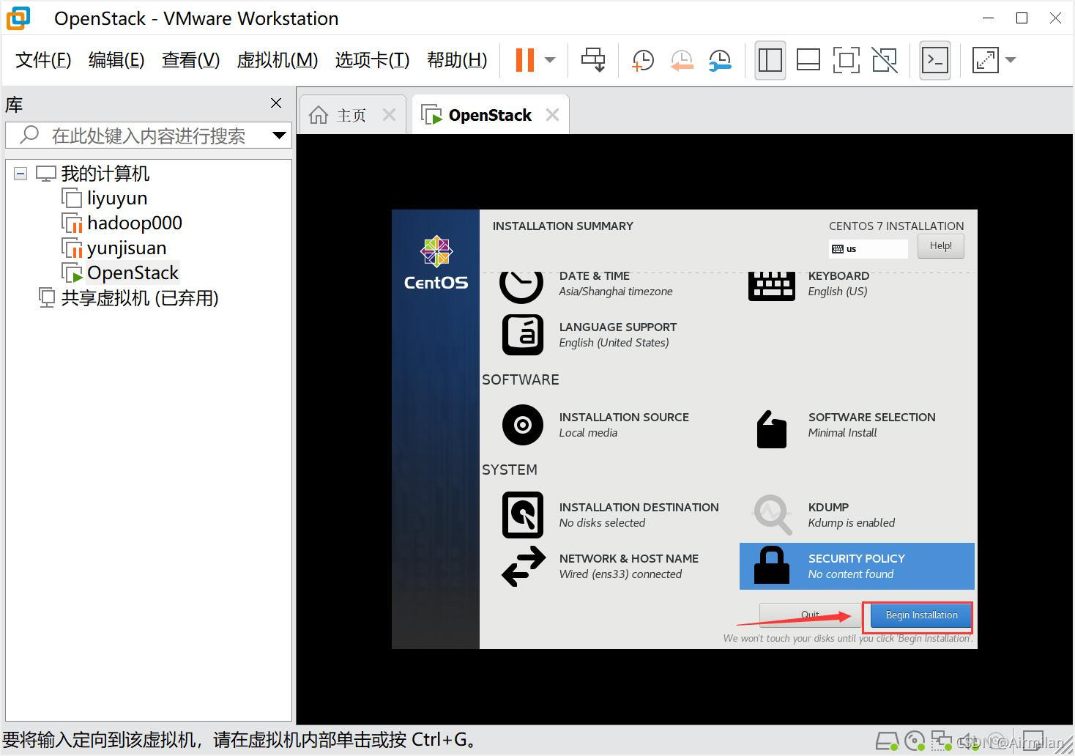Screen dimensions: 1075x756
Task: Click the network adapter status bar icon
Action: [941, 741]
